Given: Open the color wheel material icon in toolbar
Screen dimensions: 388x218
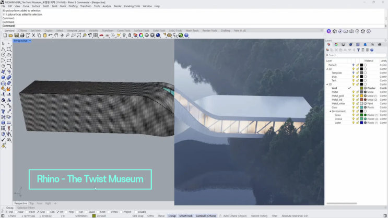Looking at the screenshot, I should pyautogui.click(x=141, y=35).
